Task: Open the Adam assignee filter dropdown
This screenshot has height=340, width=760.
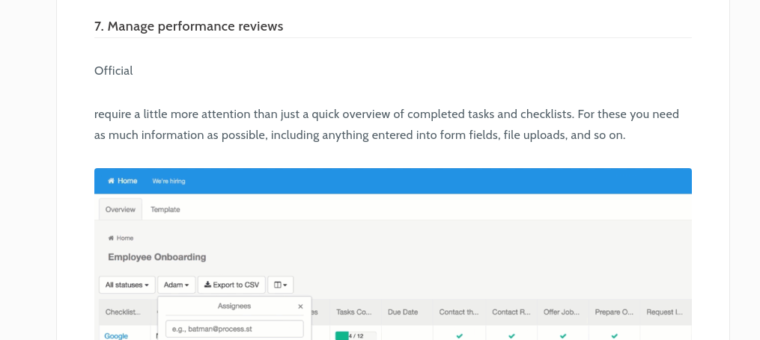Action: [x=177, y=285]
